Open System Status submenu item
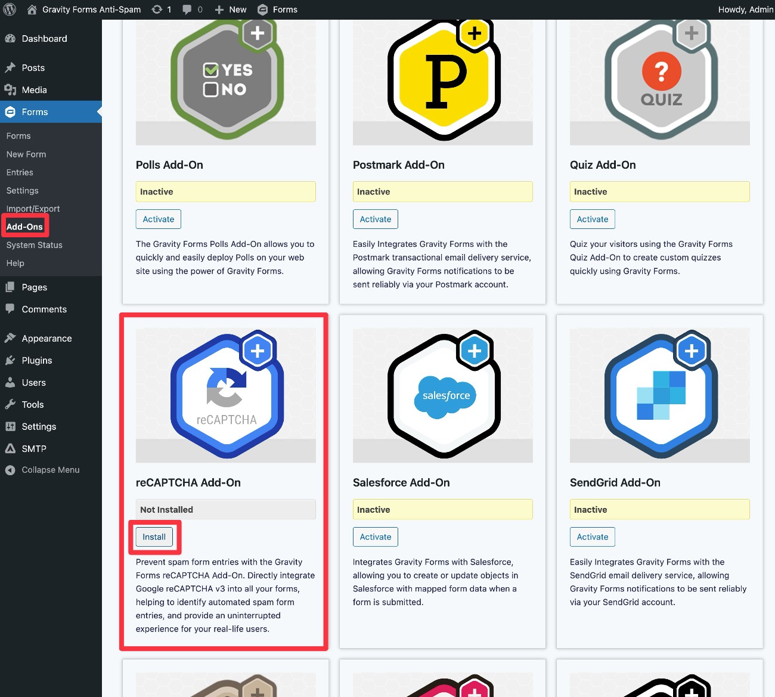The height and width of the screenshot is (697, 775). [34, 245]
